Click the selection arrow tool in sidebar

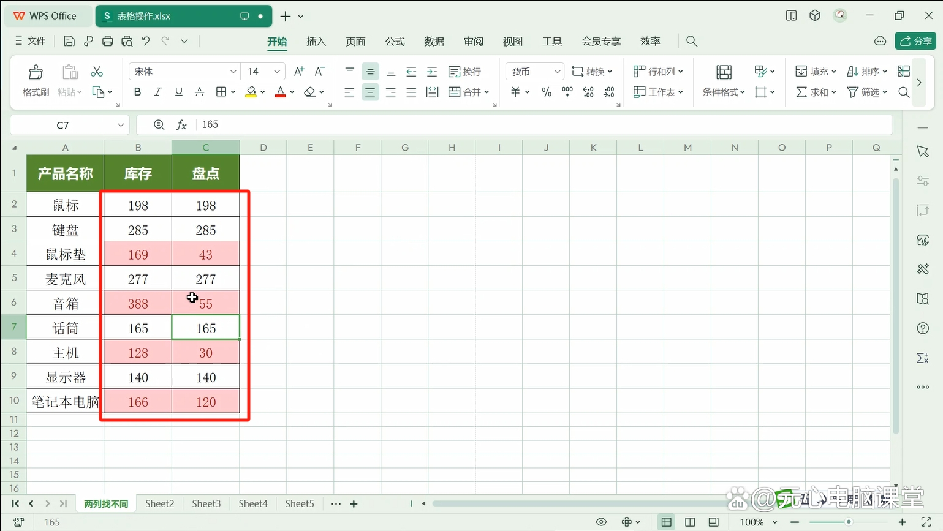coord(923,151)
